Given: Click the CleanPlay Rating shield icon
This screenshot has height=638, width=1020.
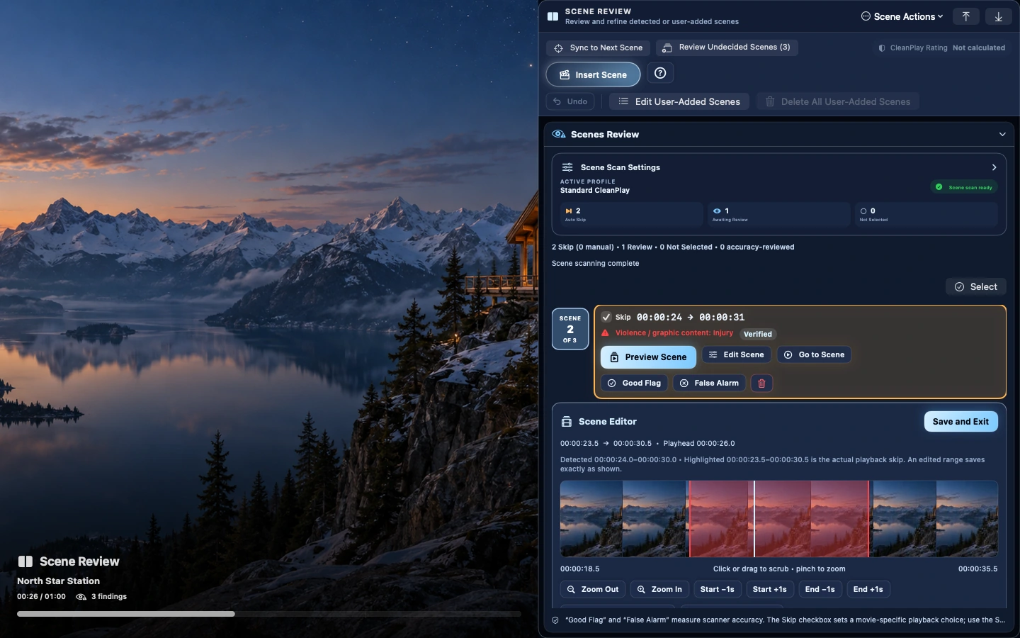Looking at the screenshot, I should [882, 48].
